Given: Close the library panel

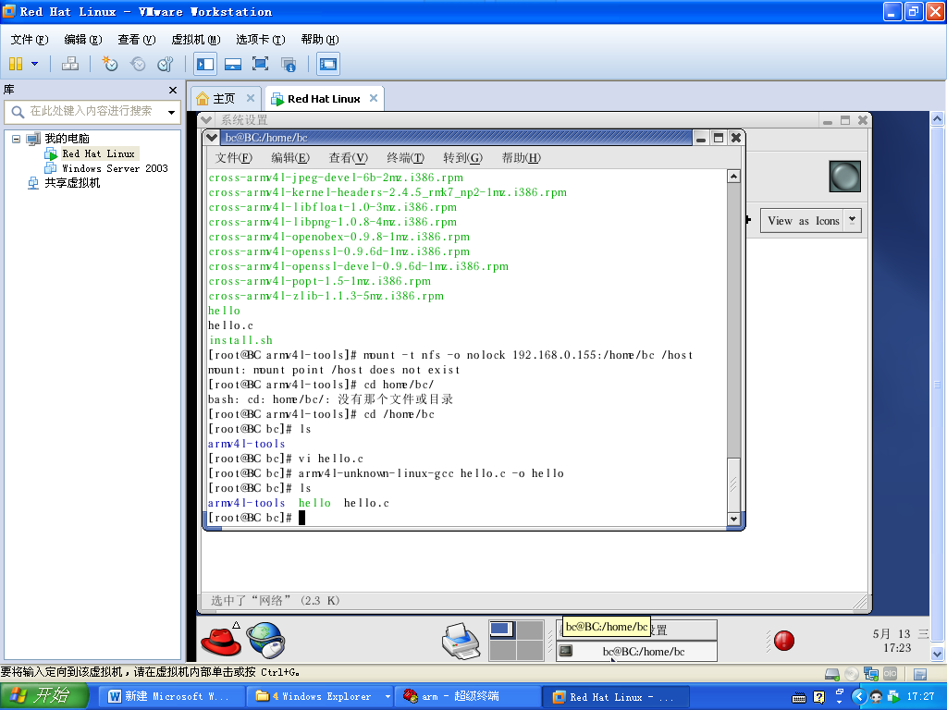Looking at the screenshot, I should [x=173, y=90].
